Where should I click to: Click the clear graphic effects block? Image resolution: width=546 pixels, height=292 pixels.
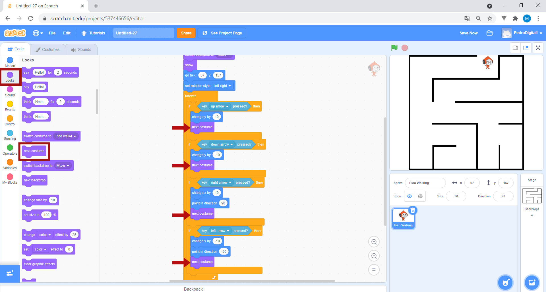(39, 264)
